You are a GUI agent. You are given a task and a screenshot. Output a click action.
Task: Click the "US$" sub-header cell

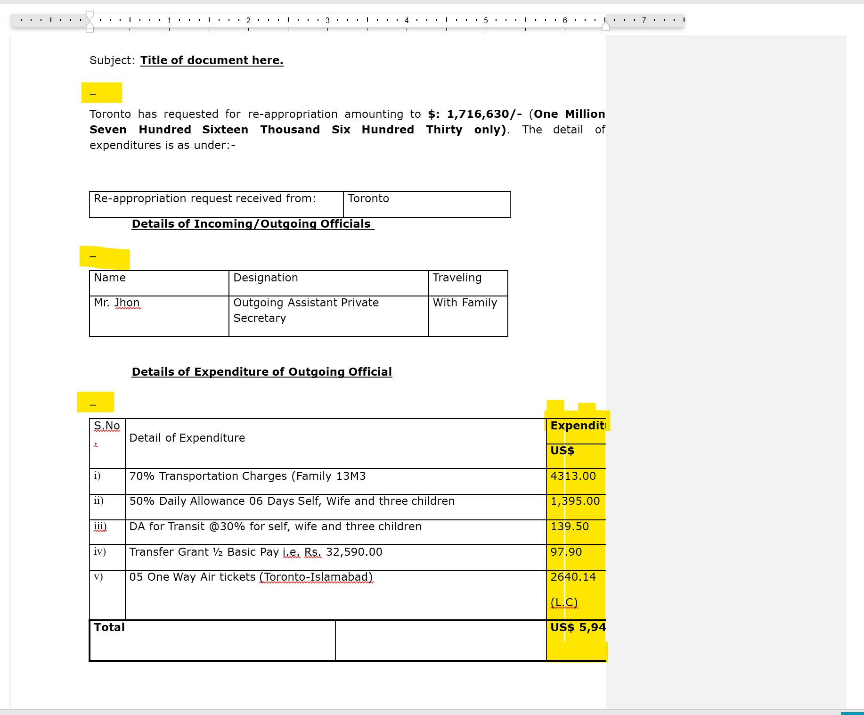pos(577,456)
